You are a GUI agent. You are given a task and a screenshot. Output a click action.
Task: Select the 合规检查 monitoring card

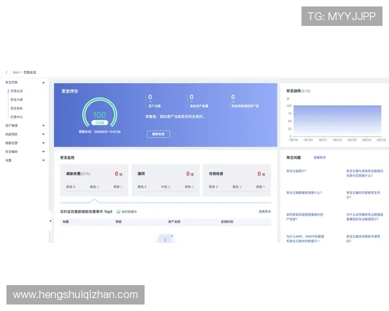pyautogui.click(x=237, y=180)
